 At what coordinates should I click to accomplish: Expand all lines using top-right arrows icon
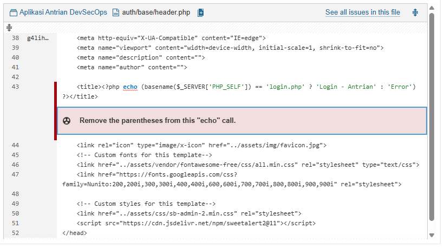(415, 12)
